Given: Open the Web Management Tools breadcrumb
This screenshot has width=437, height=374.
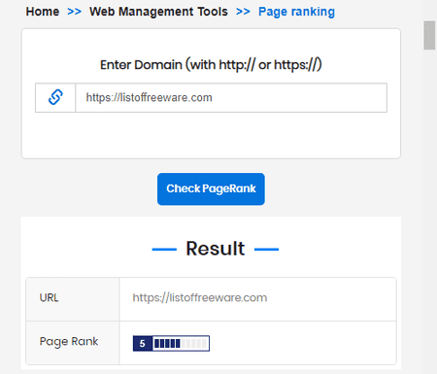Looking at the screenshot, I should click(x=158, y=12).
